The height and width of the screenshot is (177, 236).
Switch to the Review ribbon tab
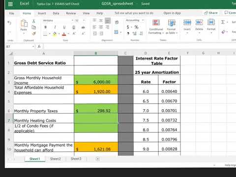[71, 13]
